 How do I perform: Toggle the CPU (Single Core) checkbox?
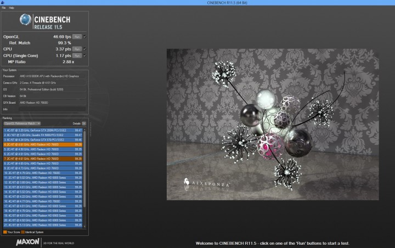coord(84,54)
